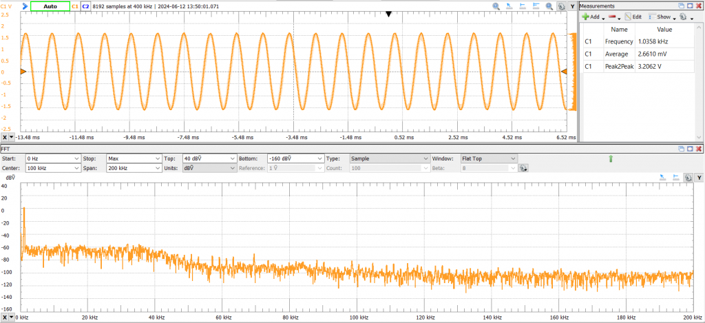Screen dimensions: 705x323
Task: Open the FFT Type dropdown showing Sample
Action: [x=388, y=158]
